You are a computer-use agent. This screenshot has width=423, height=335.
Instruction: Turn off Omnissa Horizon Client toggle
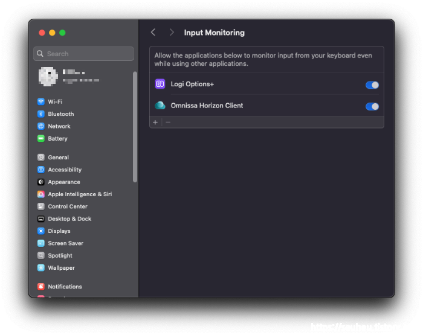[372, 106]
